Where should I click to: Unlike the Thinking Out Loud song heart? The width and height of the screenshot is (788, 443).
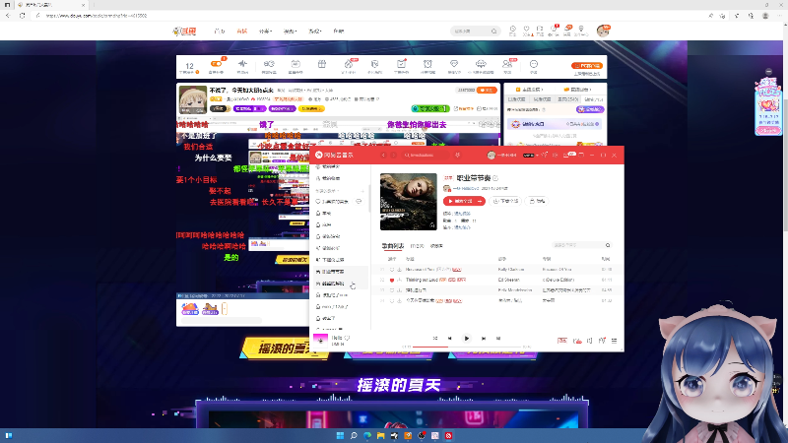click(x=392, y=280)
